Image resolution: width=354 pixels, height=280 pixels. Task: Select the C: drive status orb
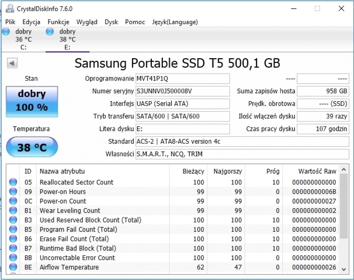click(6, 32)
